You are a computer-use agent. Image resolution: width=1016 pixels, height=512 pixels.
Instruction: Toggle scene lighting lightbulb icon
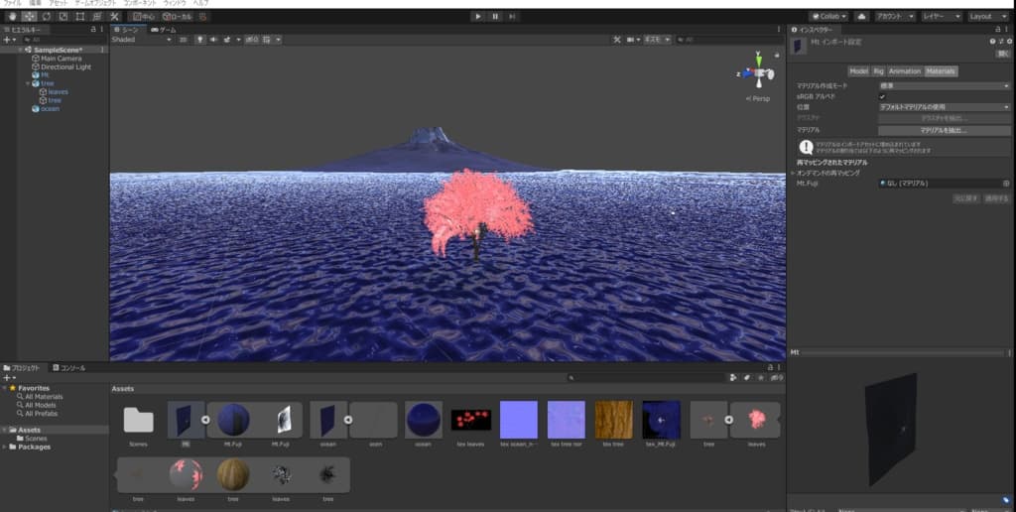[199, 40]
